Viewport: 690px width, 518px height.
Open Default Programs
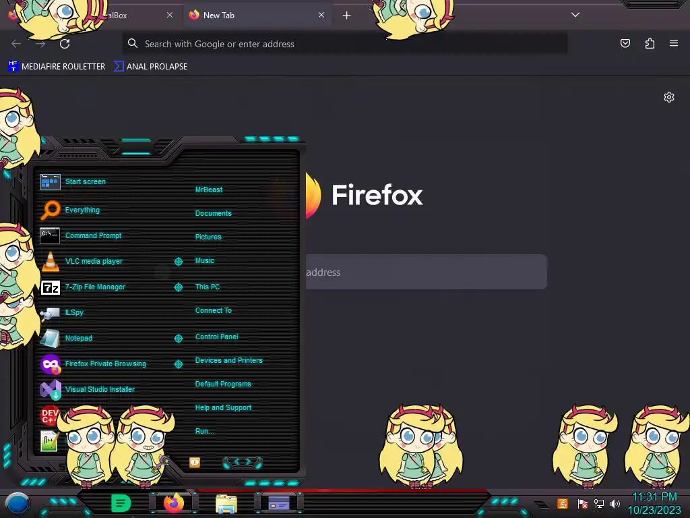[223, 384]
